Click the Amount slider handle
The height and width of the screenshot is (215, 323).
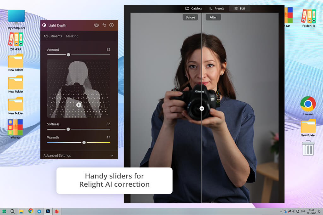[68, 55]
